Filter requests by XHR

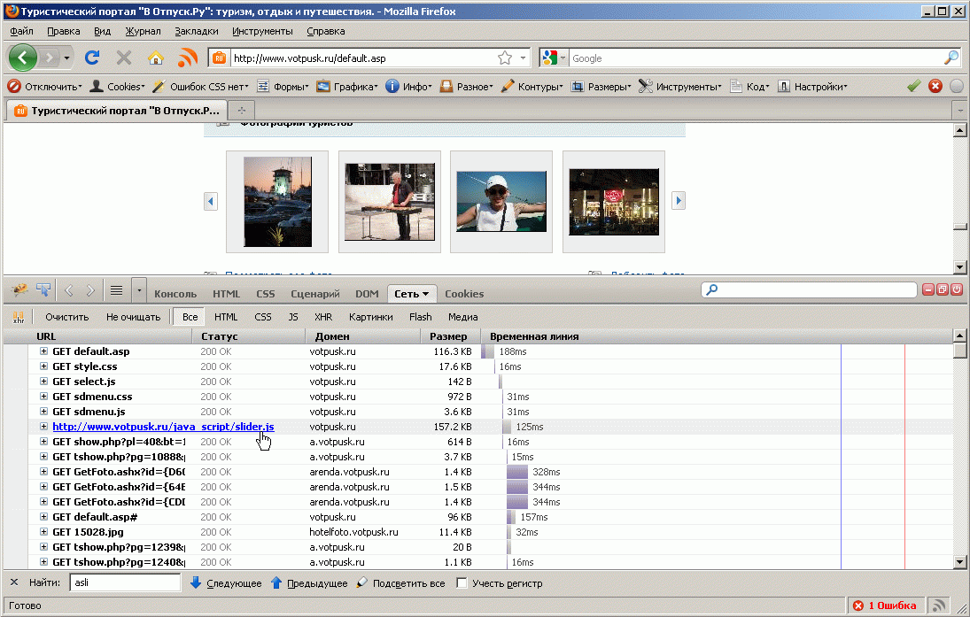coord(323,317)
